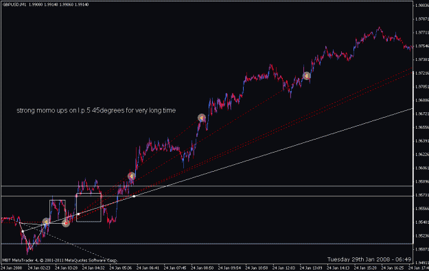429x271 pixels.
Task: Click the 1.9803 price scale label
Action: point(422,5)
